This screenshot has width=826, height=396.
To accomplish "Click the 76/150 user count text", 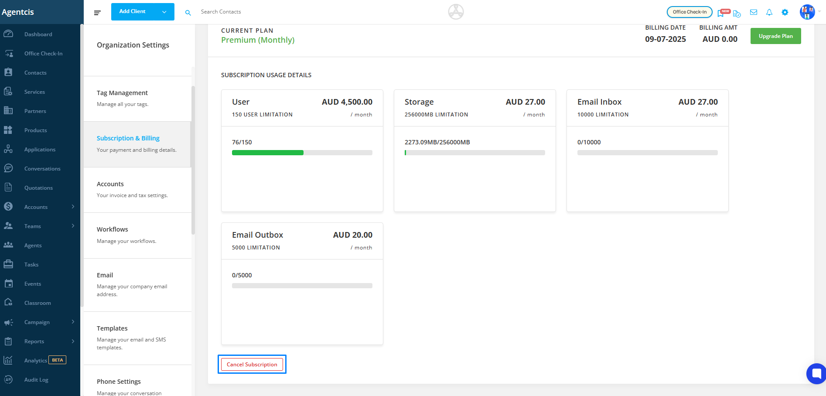I will click(242, 142).
